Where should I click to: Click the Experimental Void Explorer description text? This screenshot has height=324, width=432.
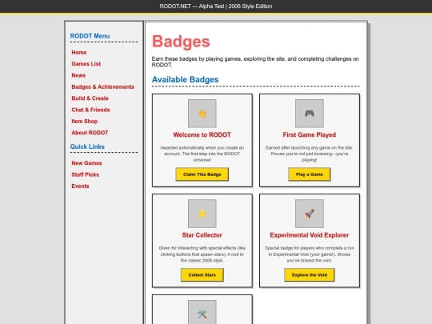coord(309,254)
